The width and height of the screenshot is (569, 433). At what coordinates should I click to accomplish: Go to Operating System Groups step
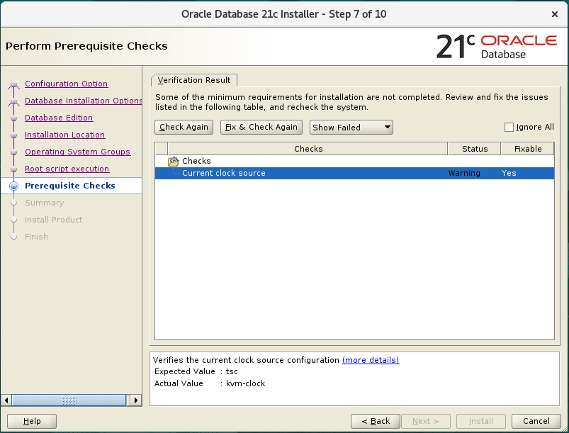click(77, 152)
